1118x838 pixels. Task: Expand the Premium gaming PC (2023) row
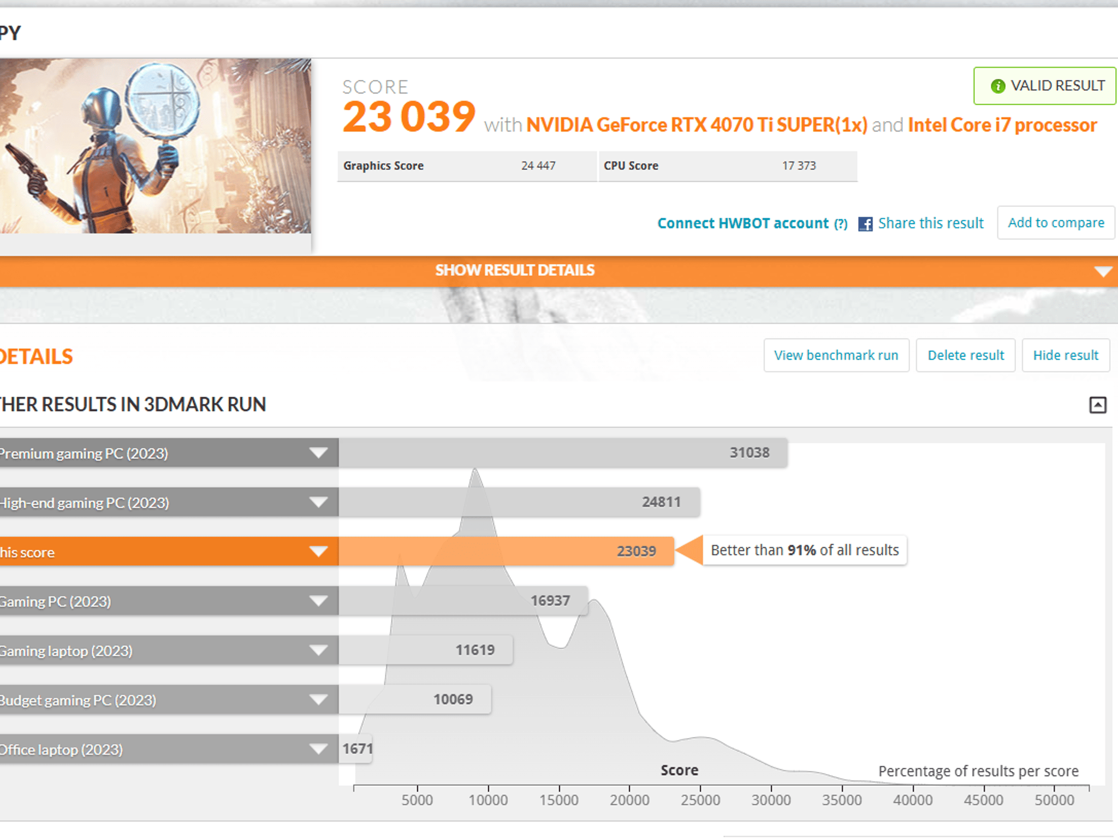(x=318, y=453)
